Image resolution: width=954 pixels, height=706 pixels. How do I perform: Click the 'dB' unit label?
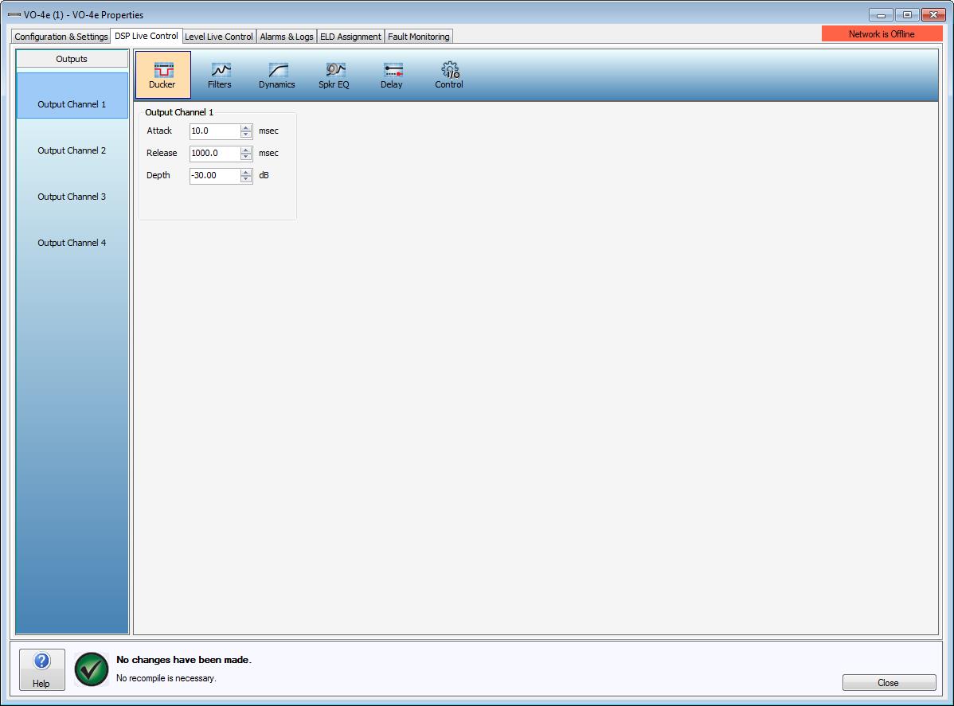pos(264,175)
